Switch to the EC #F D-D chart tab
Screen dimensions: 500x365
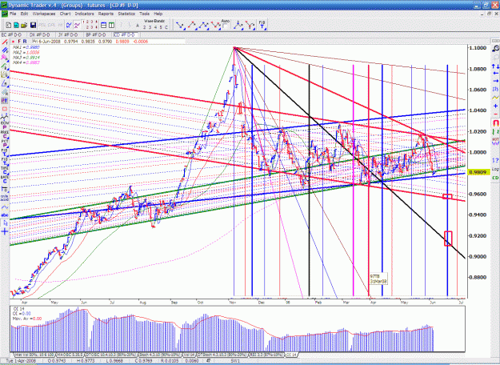(x=12, y=34)
